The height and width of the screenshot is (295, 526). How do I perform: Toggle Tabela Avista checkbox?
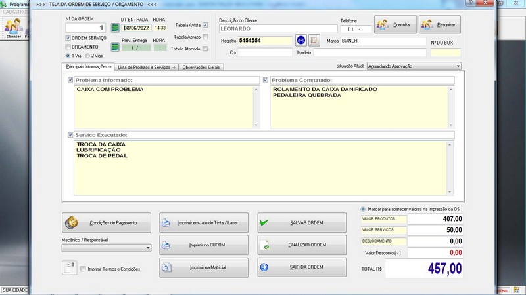[205, 25]
